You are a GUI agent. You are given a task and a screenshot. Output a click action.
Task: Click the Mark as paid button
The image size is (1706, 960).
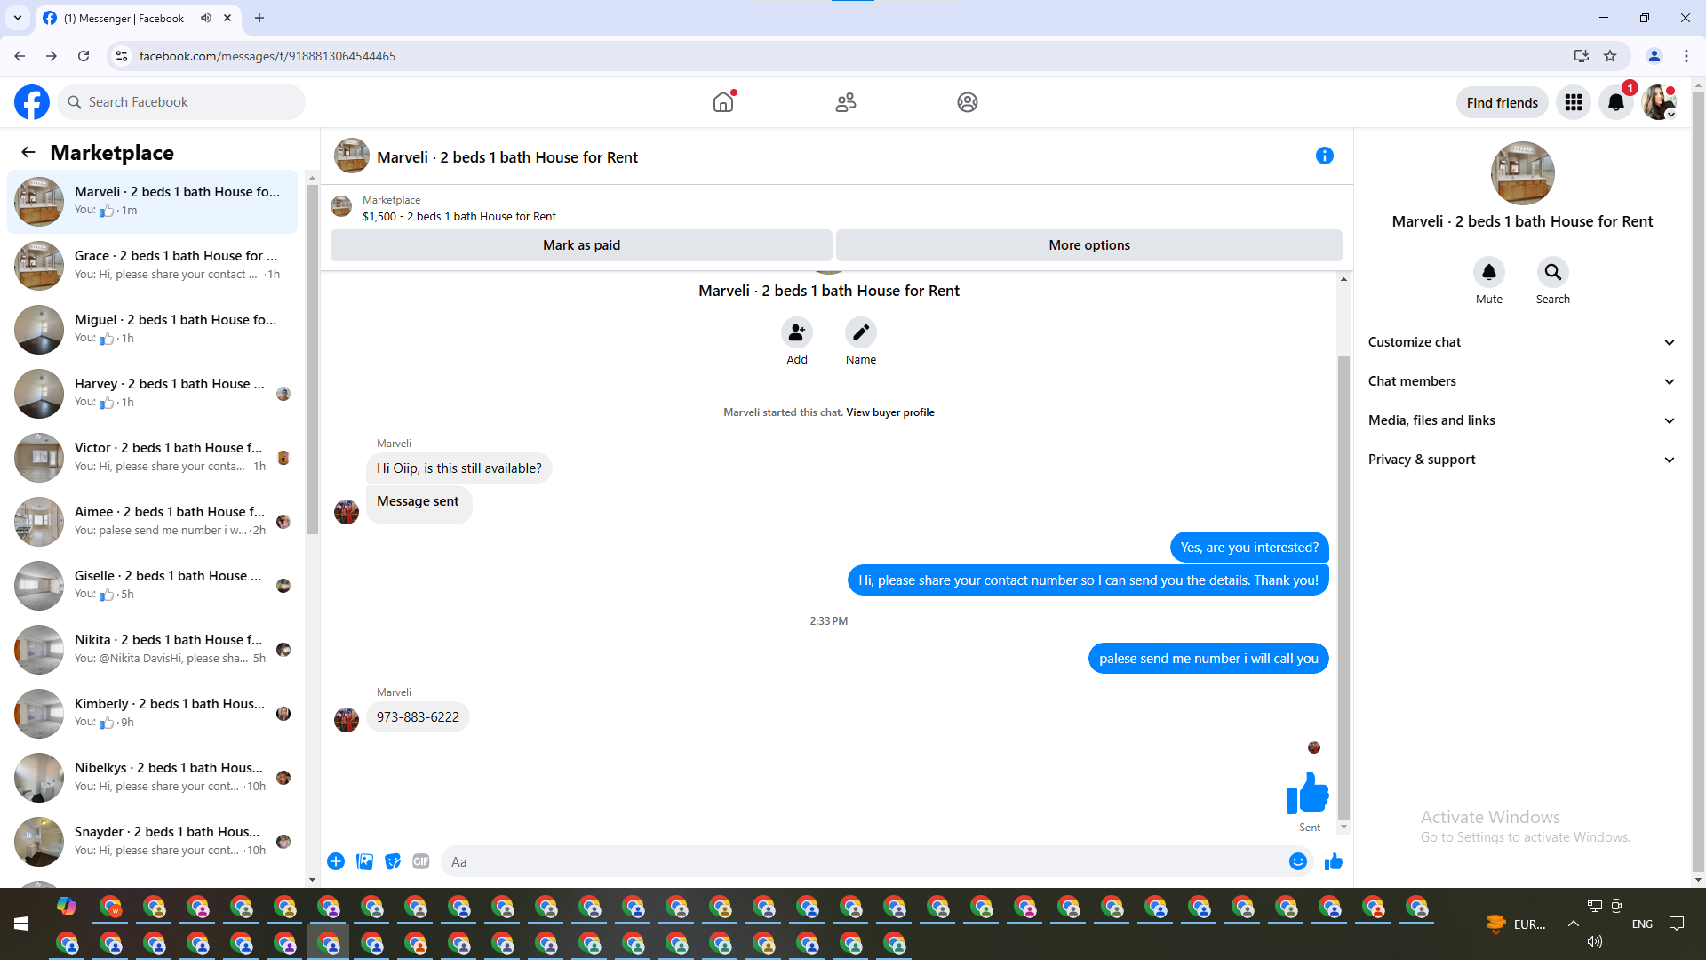pos(581,245)
